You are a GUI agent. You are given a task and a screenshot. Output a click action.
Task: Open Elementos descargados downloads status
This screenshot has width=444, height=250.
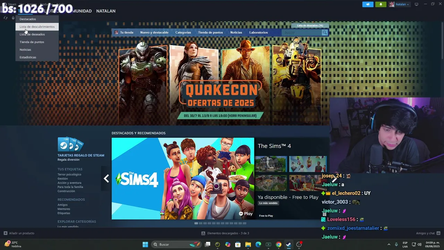coord(225,233)
